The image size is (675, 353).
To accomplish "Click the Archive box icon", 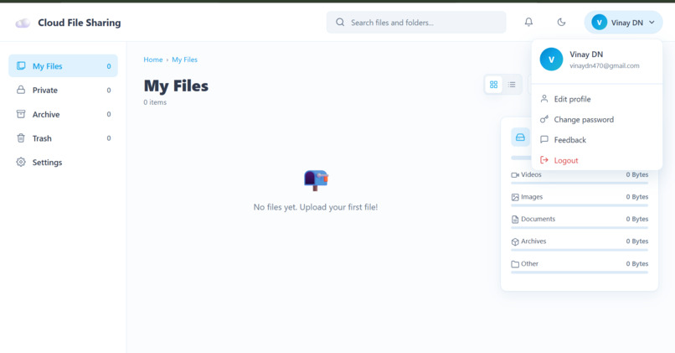I will [21, 114].
